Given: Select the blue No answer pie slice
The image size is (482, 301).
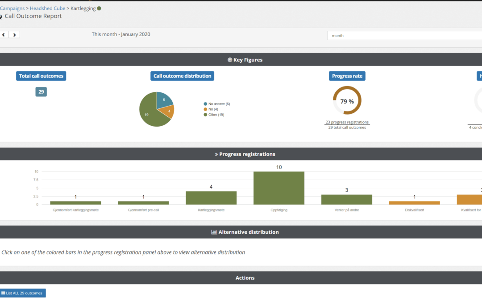Looking at the screenshot, I should 163,100.
